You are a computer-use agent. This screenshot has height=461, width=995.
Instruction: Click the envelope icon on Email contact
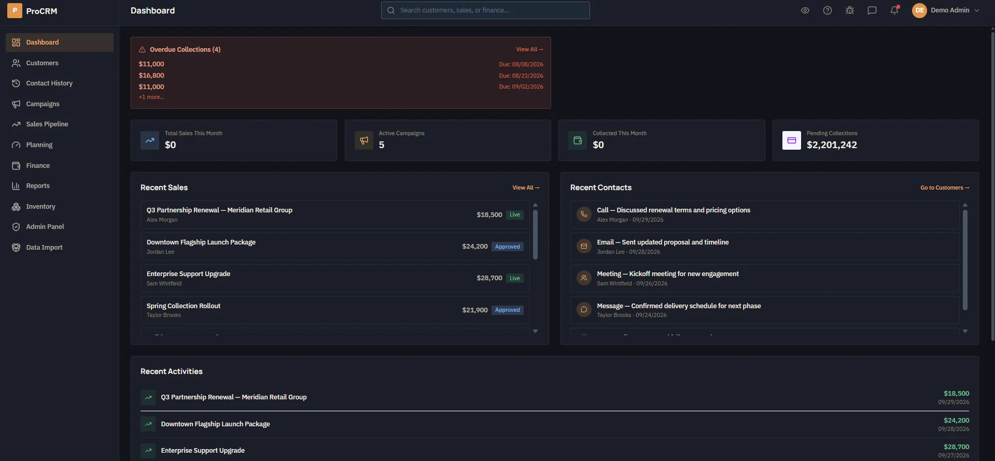click(584, 247)
